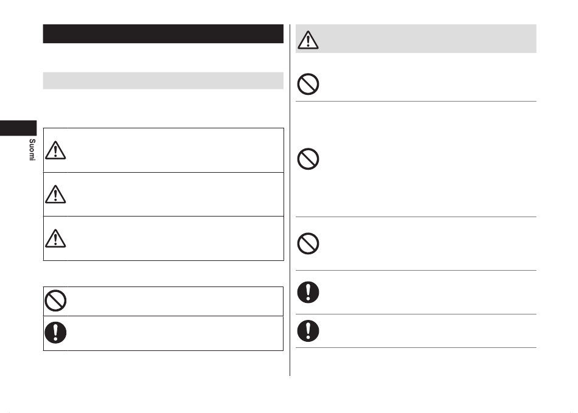Click the upper black exclamation circle in the right column
578x413 pixels.
tap(308, 292)
